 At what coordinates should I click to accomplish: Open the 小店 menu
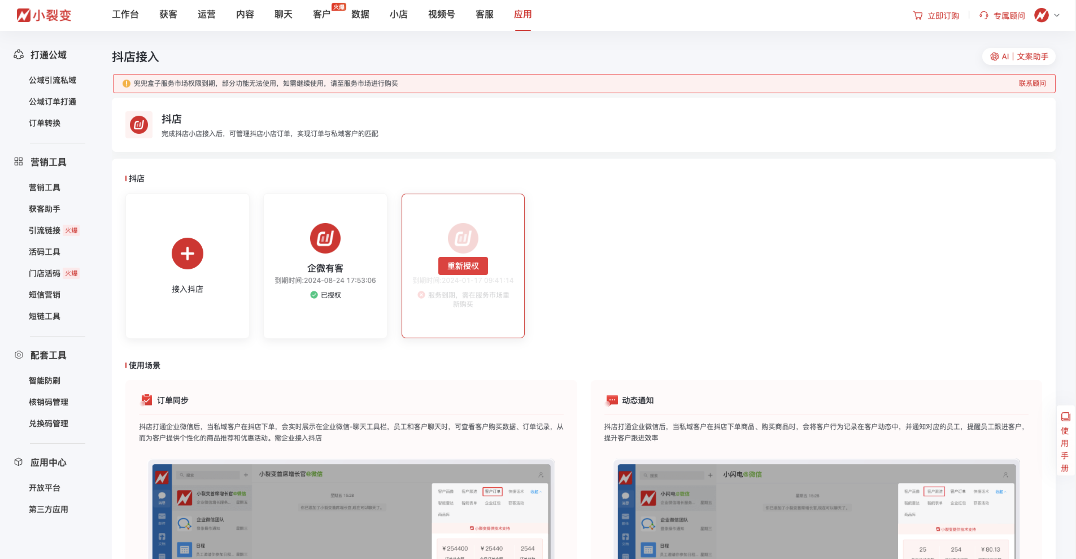click(399, 15)
